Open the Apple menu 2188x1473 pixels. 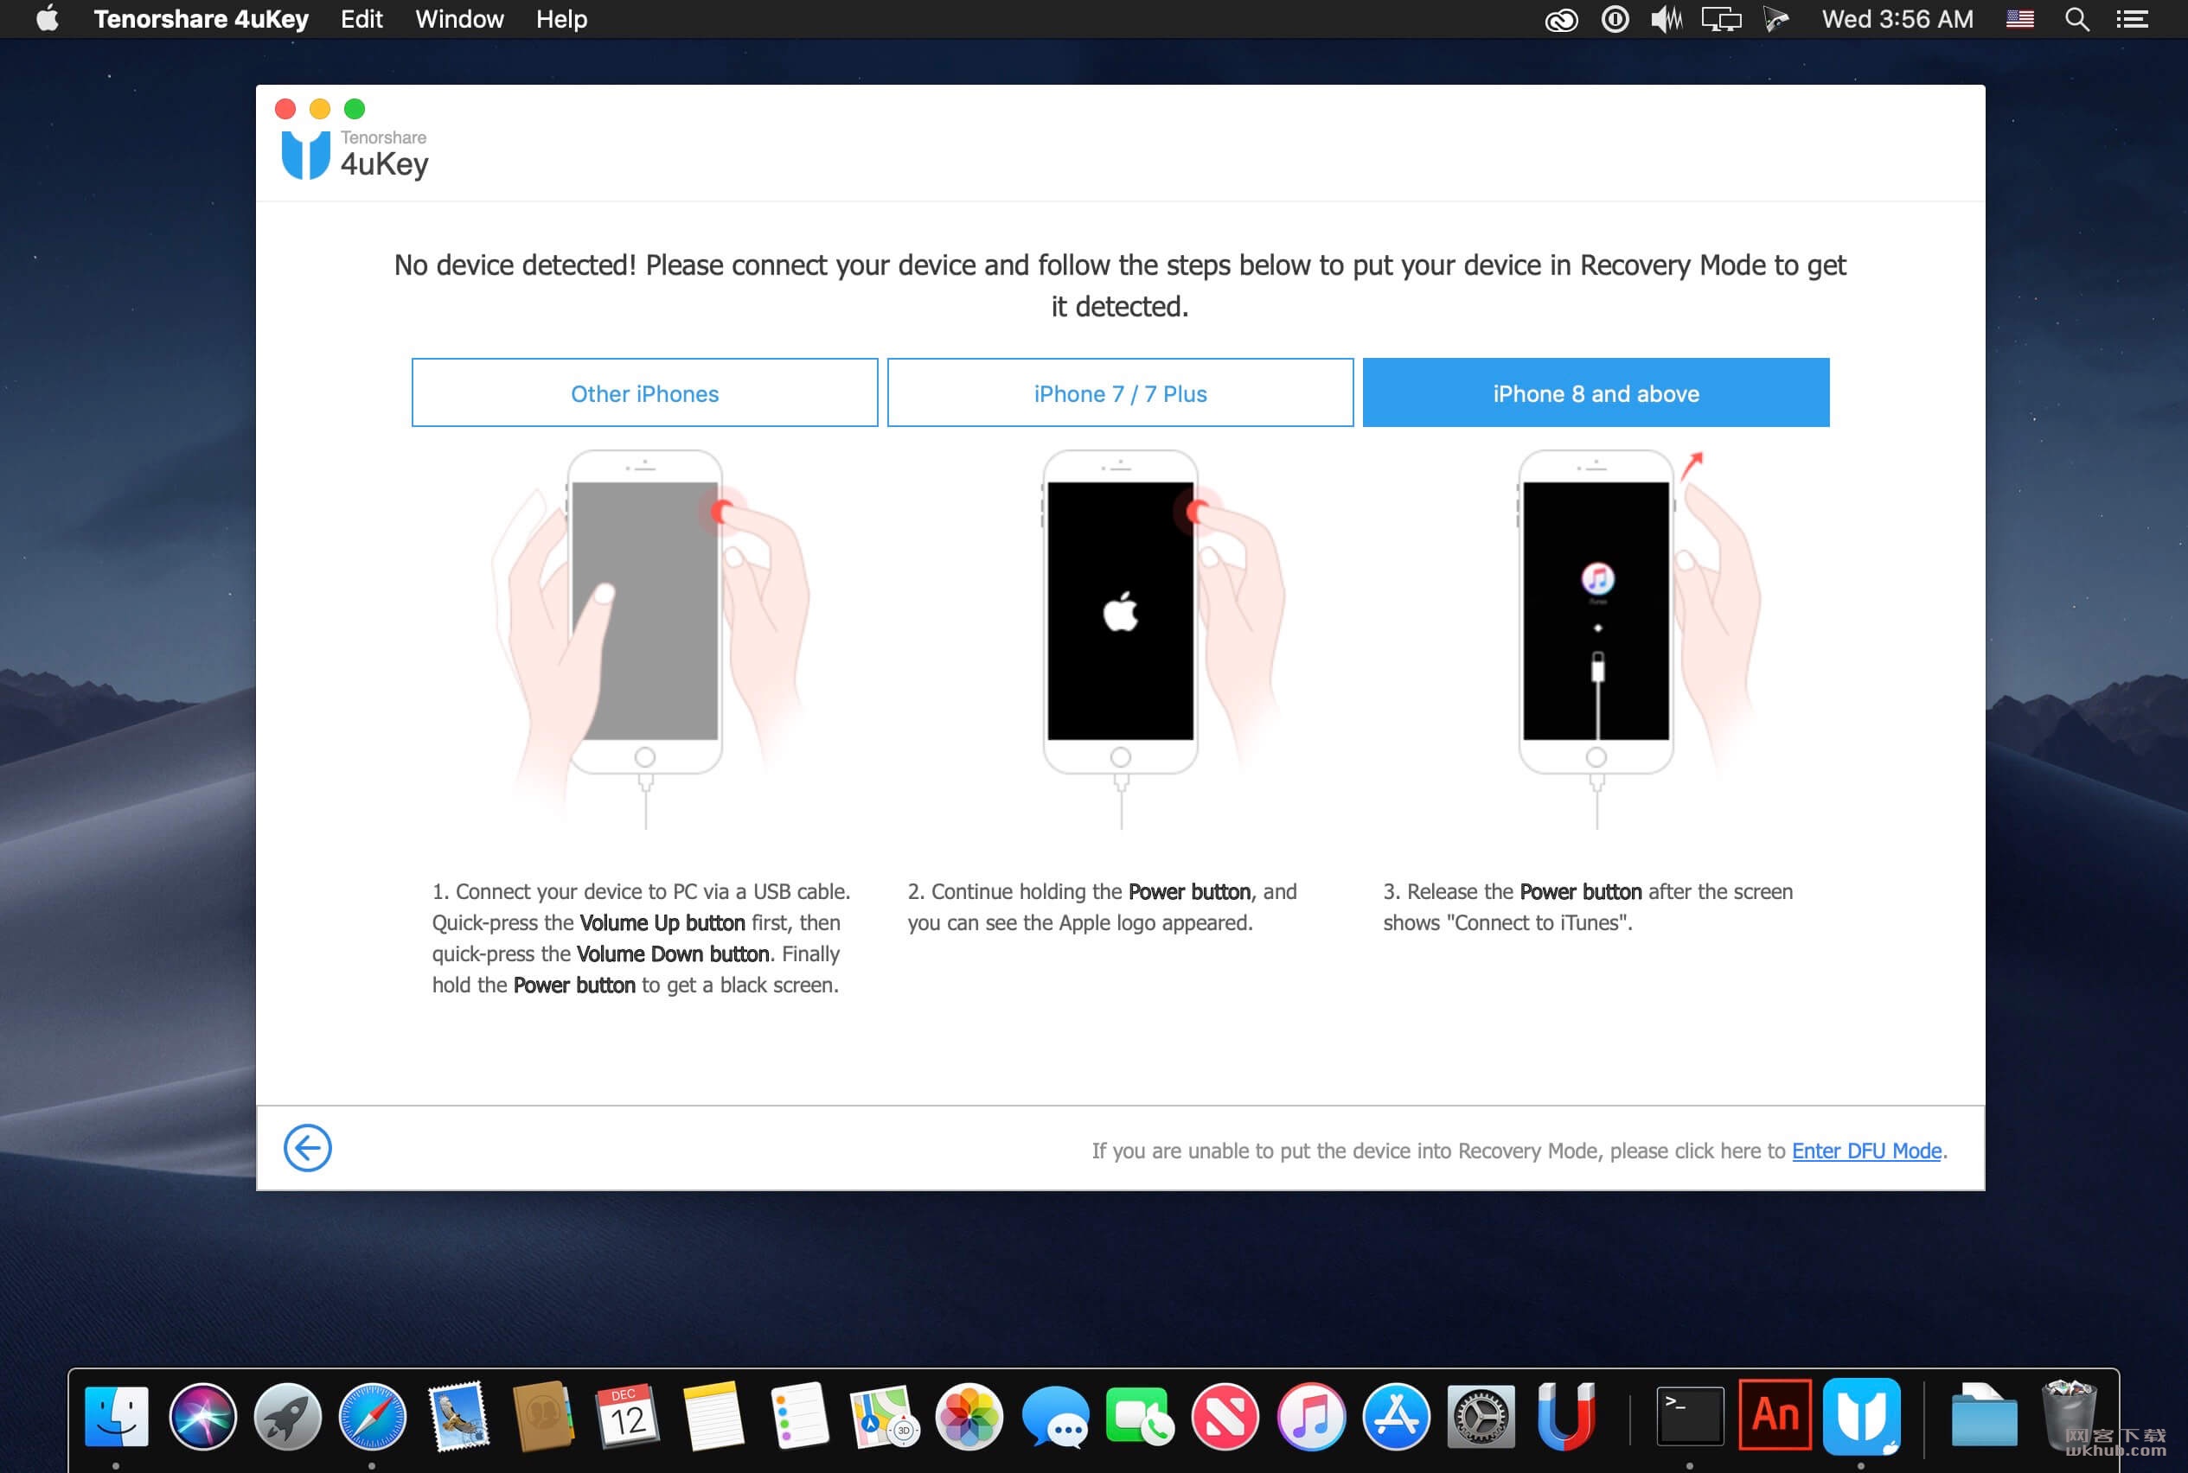pos(46,19)
